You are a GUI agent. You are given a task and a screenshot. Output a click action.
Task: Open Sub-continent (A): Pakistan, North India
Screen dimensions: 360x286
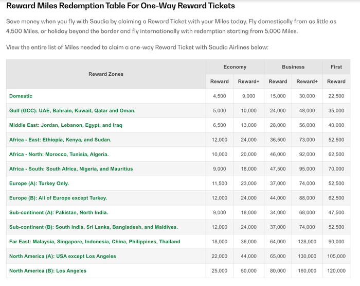59,212
